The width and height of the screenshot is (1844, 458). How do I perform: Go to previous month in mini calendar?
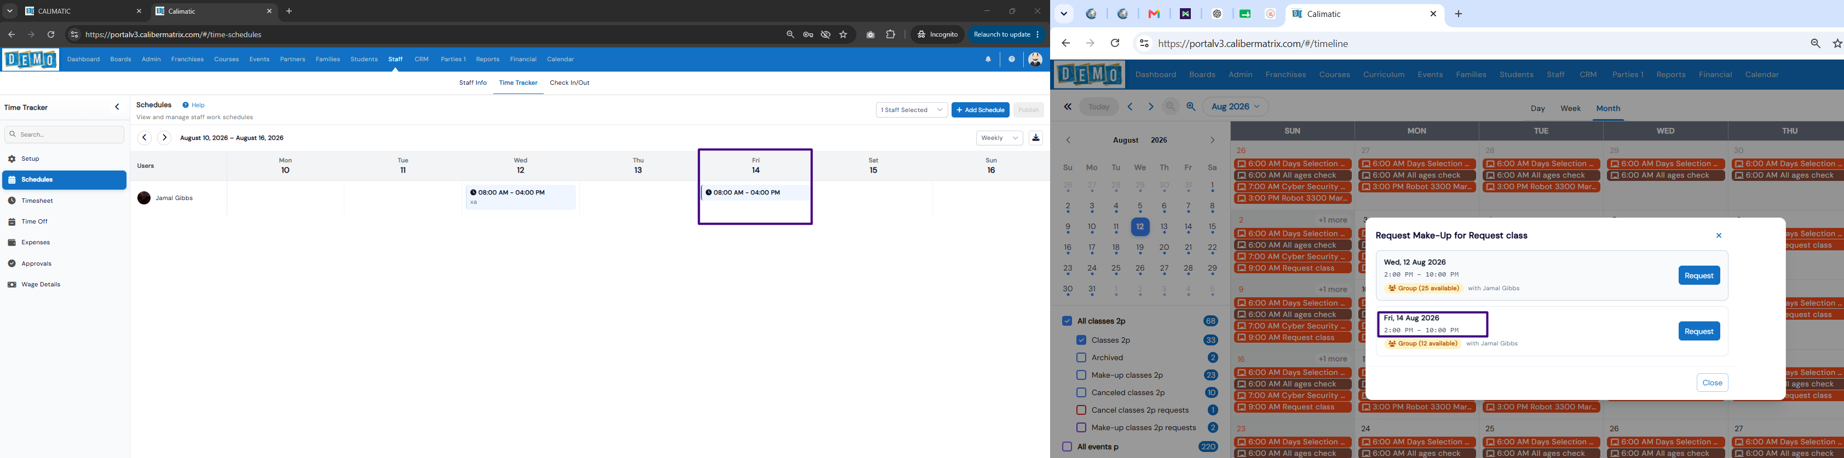click(1068, 140)
